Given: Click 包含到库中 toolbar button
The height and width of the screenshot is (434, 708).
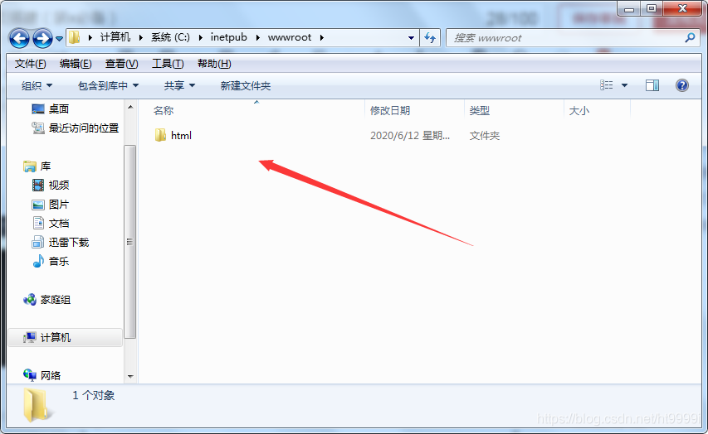Looking at the screenshot, I should tap(108, 85).
